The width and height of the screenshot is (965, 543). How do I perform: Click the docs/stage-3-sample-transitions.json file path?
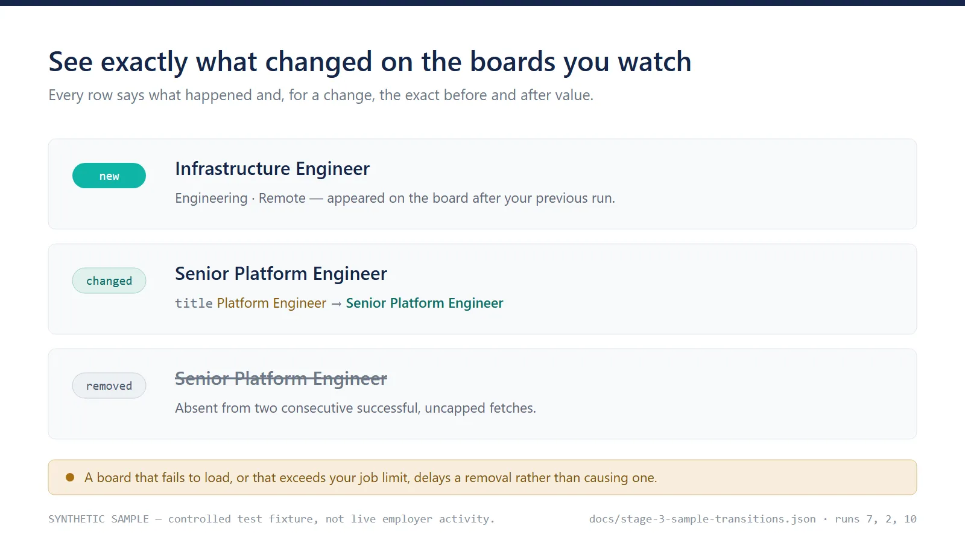point(703,519)
